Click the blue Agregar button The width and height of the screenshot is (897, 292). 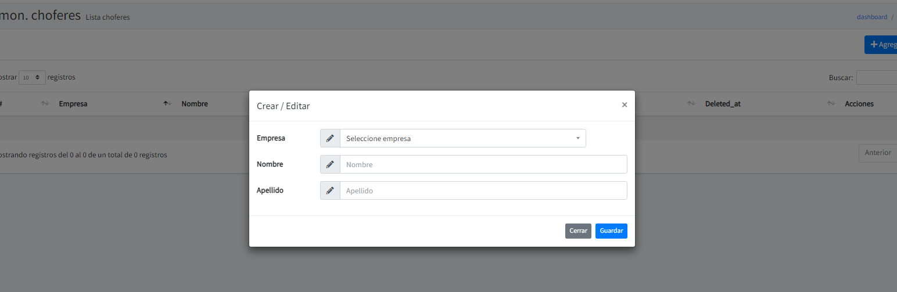point(881,45)
